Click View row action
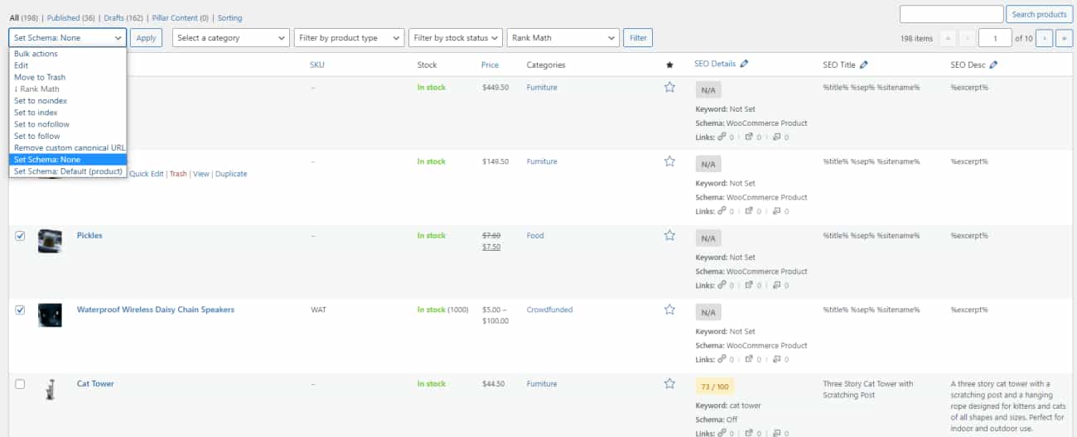 point(201,174)
